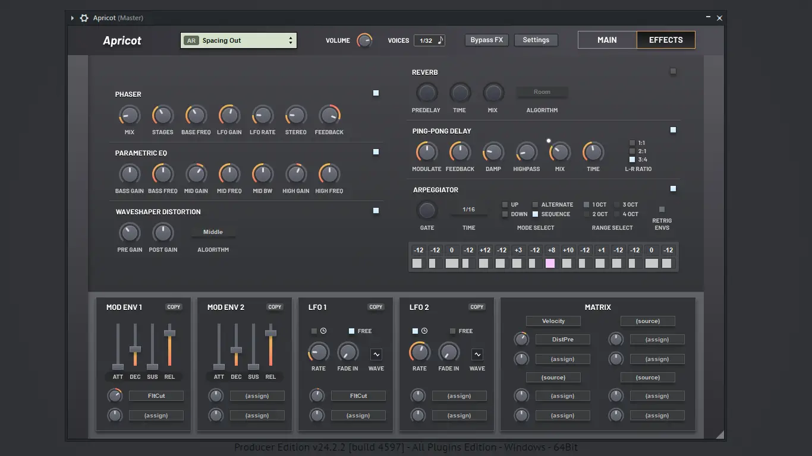
Task: Open the Settings button
Action: point(536,40)
